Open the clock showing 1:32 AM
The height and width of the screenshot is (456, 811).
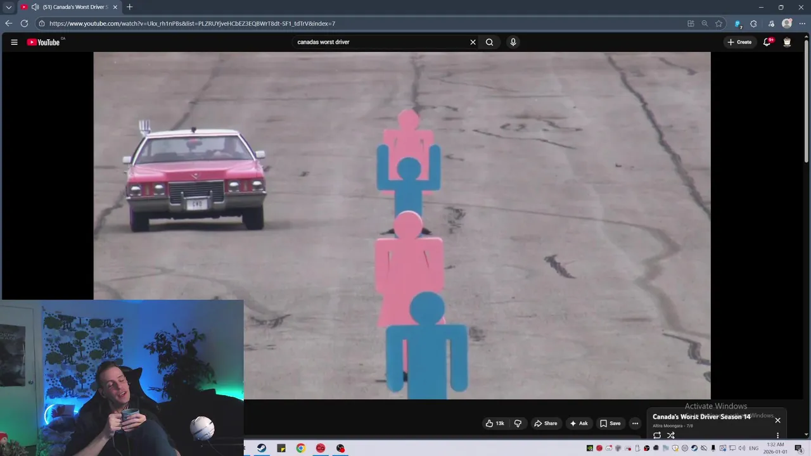(x=776, y=448)
